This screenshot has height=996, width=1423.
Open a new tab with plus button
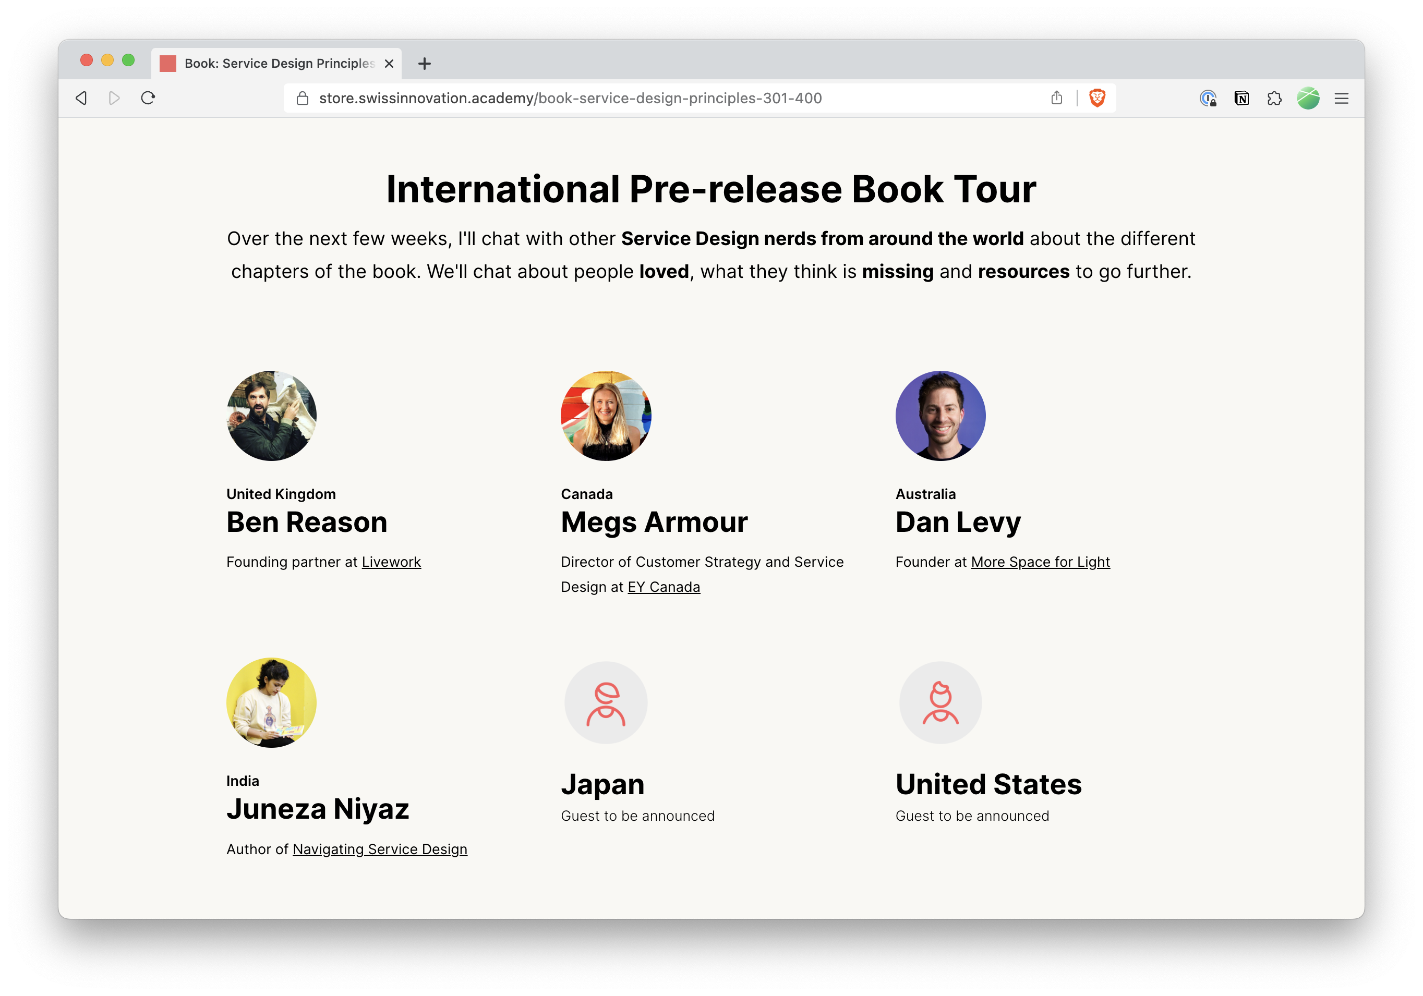click(x=425, y=63)
